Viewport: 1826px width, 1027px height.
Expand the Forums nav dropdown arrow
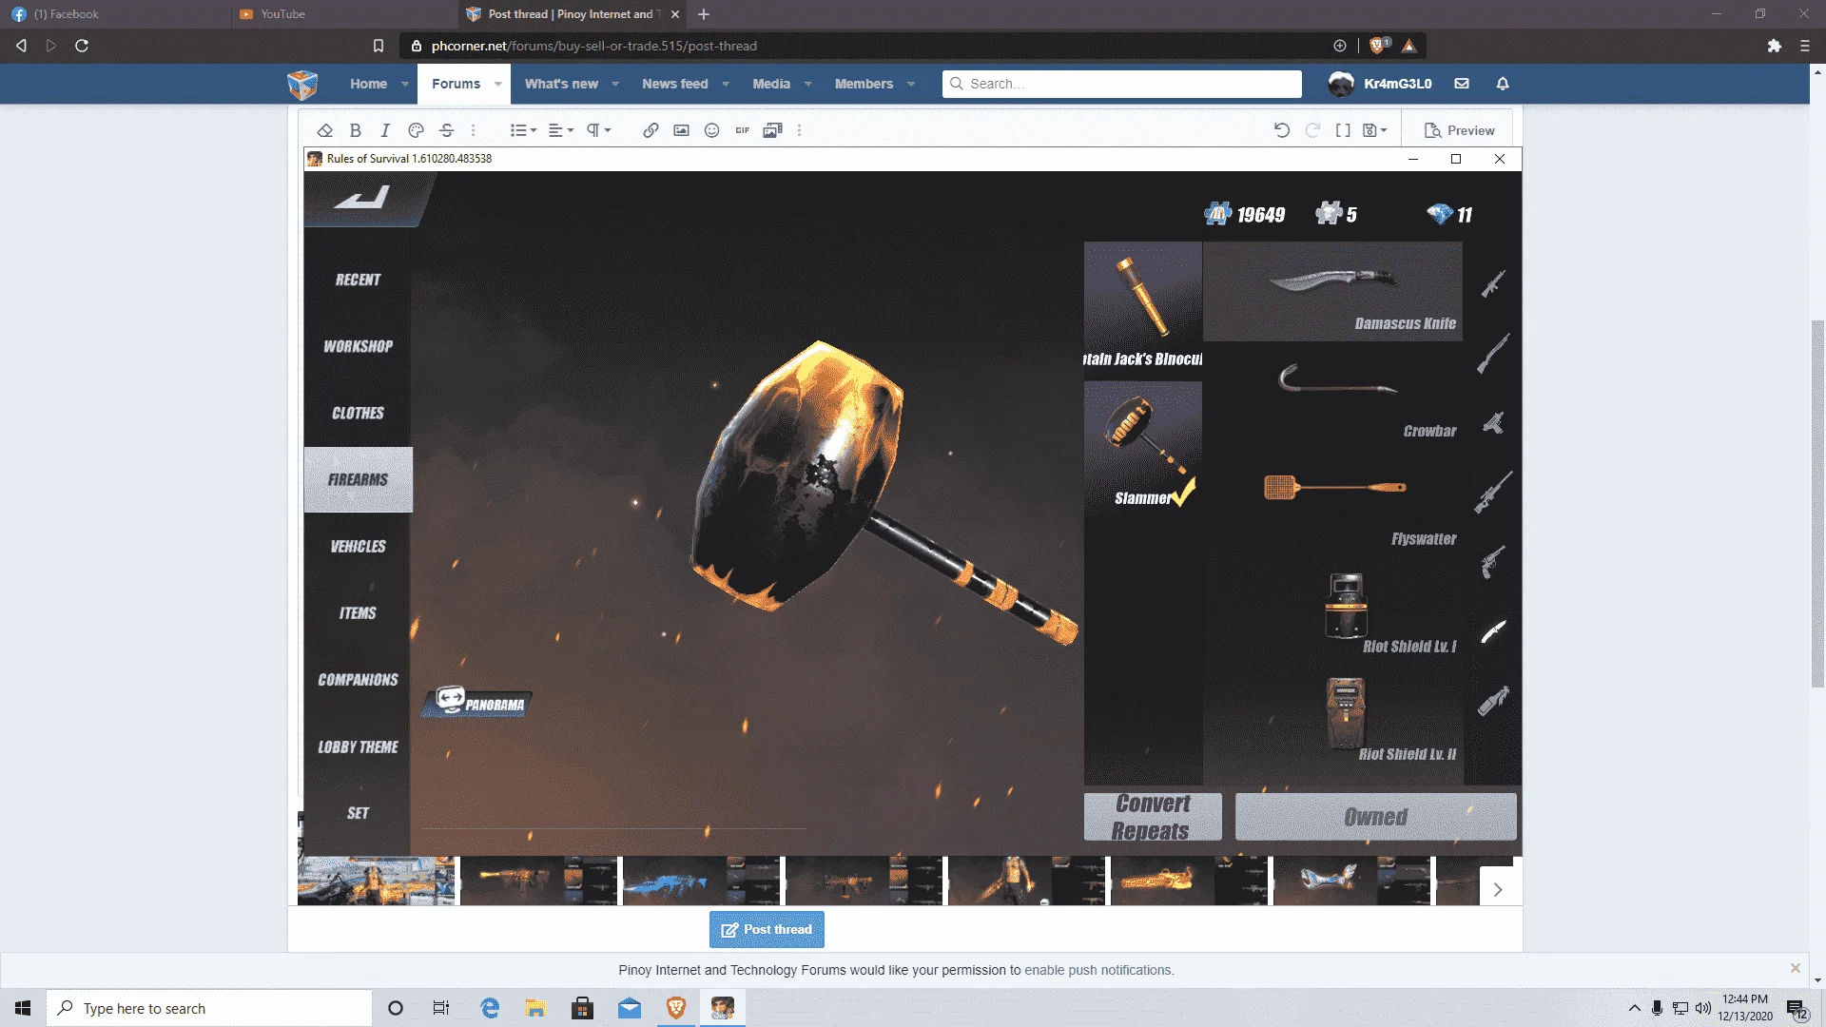497,84
